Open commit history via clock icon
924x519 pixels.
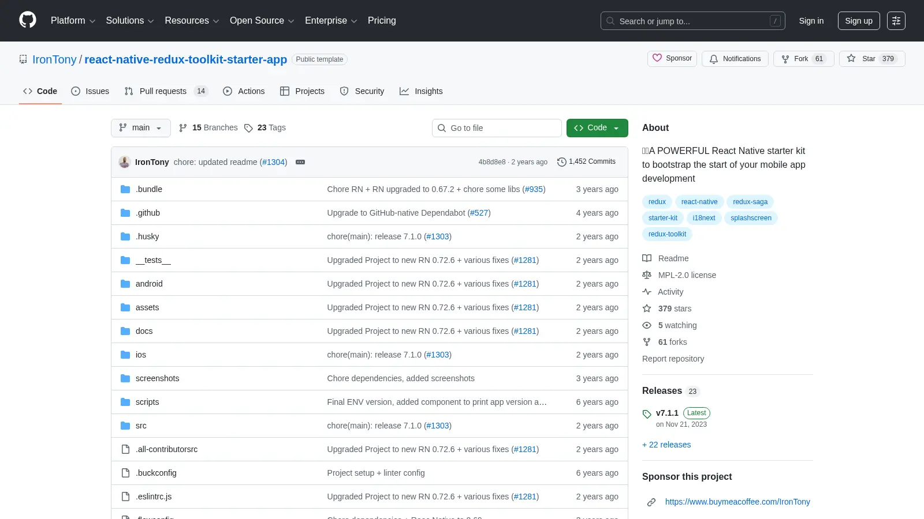561,162
